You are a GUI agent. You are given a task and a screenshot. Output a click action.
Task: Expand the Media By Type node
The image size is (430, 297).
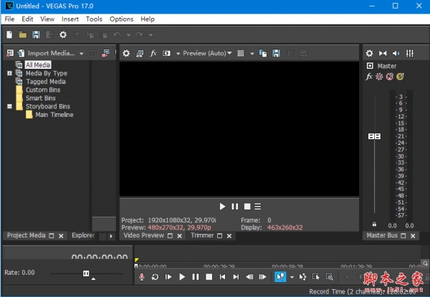[9, 73]
